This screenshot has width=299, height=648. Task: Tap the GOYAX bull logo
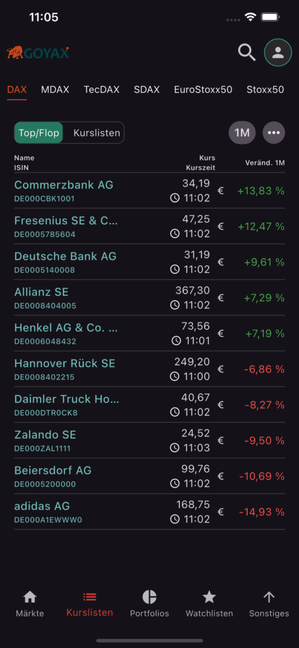(x=38, y=53)
